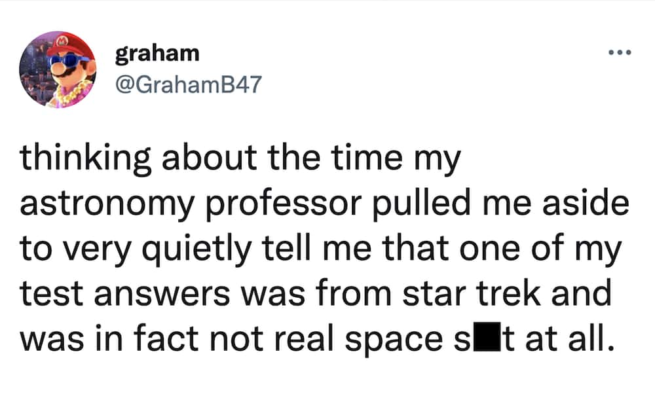Click the ending words 'at all.'
Screen dimensions: 655x396
coord(570,337)
